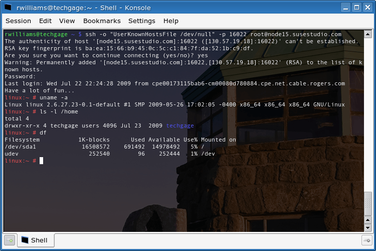
Task: Open the Settings menu
Action: click(142, 21)
